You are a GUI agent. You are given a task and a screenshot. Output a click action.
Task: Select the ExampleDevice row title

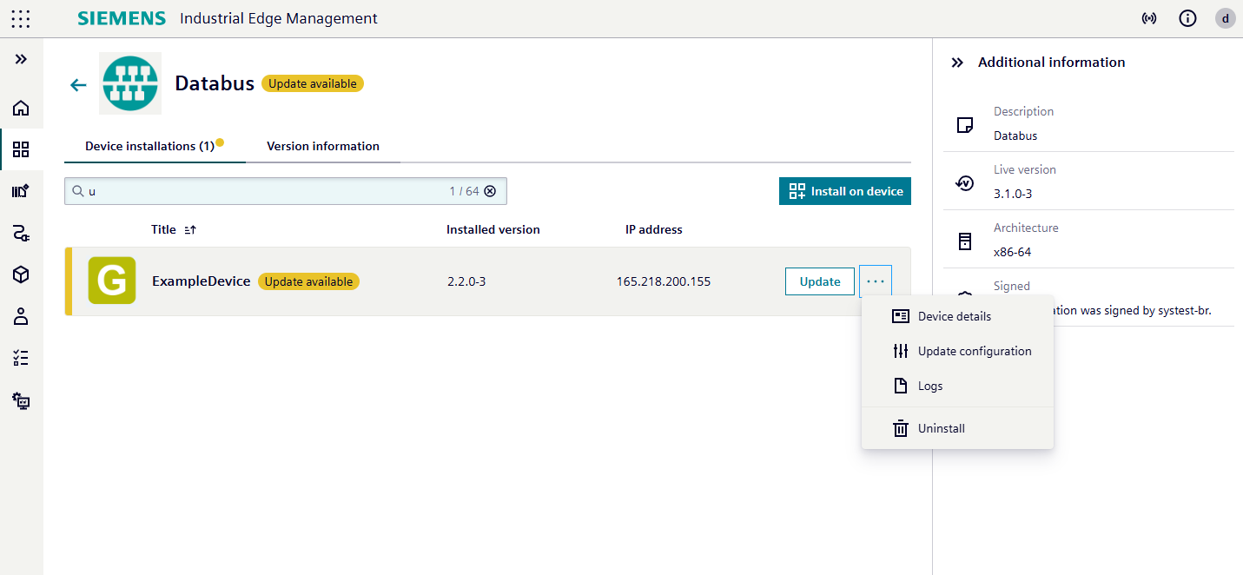pos(202,281)
